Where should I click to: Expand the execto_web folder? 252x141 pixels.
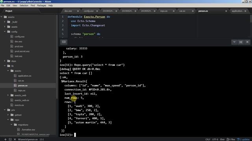click(8, 95)
